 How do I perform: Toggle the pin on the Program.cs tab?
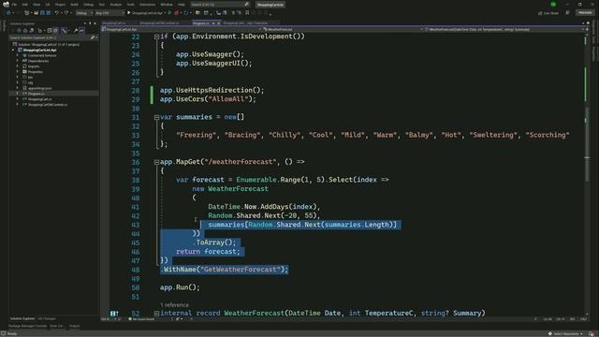click(x=213, y=23)
